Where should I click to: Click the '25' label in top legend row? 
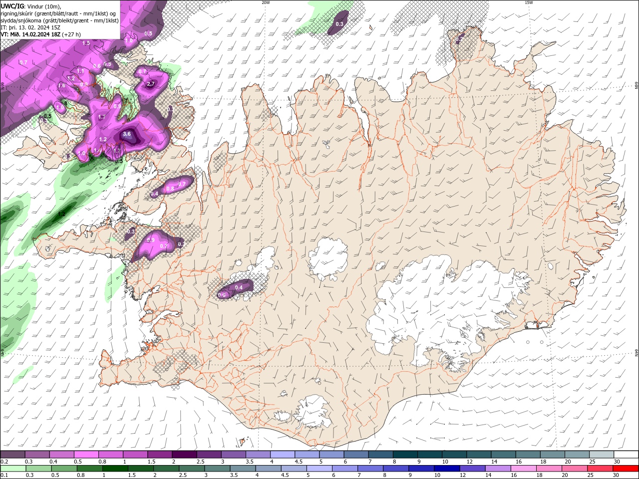tap(592, 462)
